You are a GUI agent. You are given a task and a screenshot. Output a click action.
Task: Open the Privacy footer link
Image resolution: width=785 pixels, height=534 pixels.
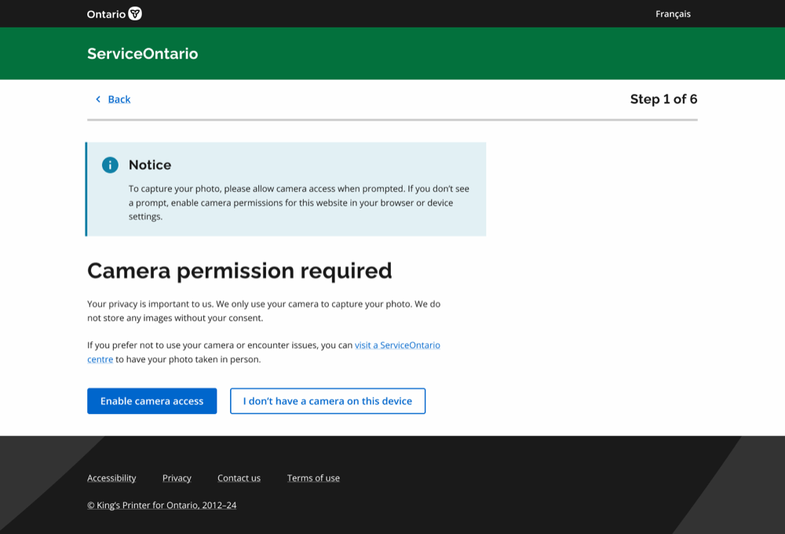point(177,478)
